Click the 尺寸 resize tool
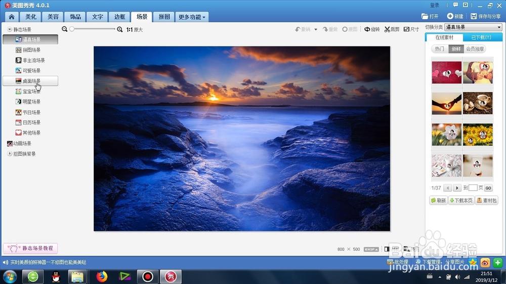The height and width of the screenshot is (284, 506). 411,29
